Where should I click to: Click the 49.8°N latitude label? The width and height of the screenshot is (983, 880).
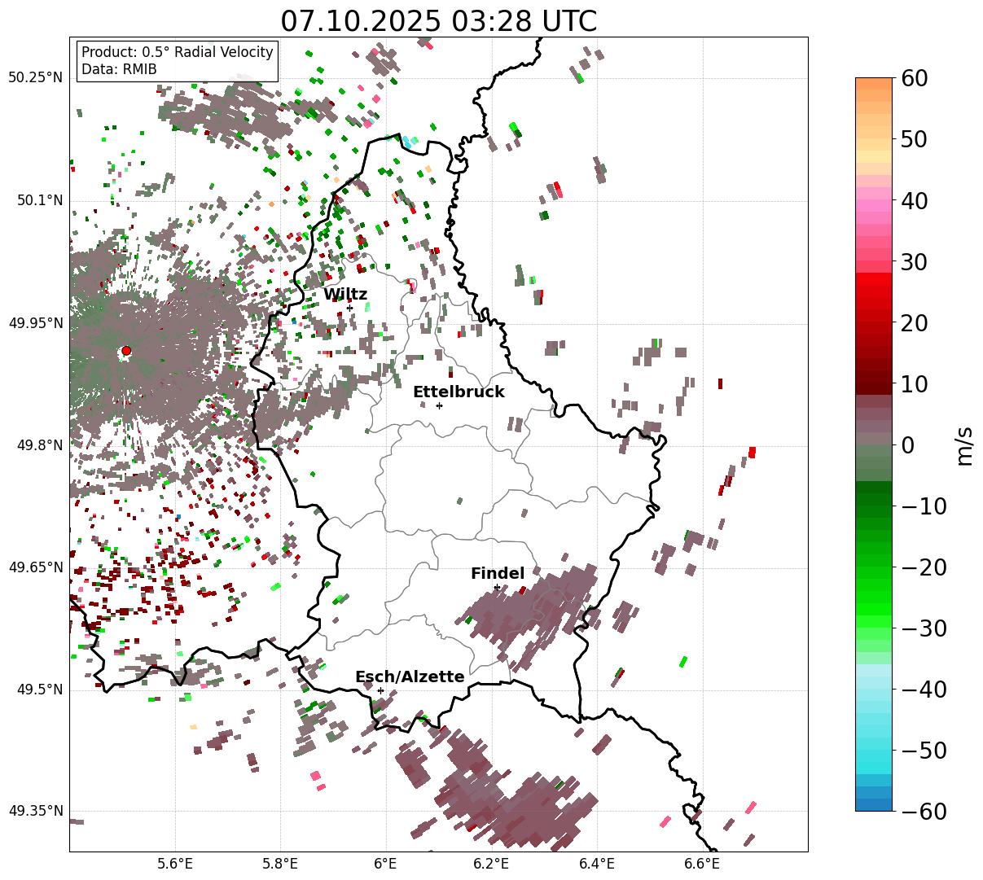(39, 445)
